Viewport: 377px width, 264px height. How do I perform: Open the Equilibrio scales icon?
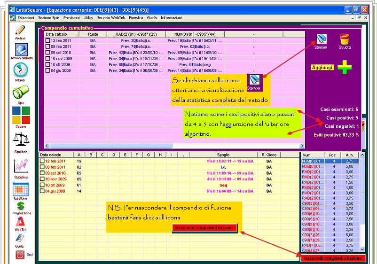21,139
